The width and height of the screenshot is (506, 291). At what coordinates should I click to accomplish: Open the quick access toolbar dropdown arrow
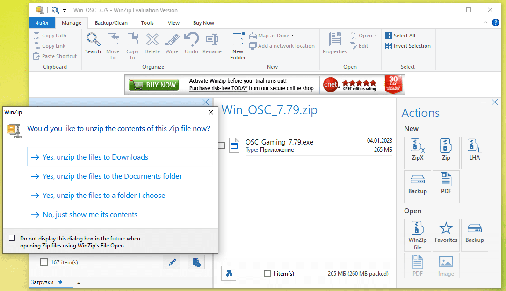tap(64, 11)
